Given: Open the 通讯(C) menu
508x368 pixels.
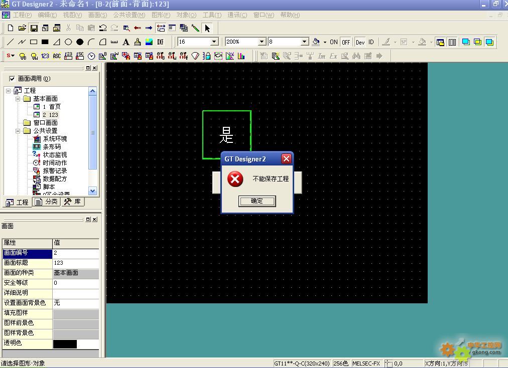Looking at the screenshot, I should pyautogui.click(x=237, y=15).
